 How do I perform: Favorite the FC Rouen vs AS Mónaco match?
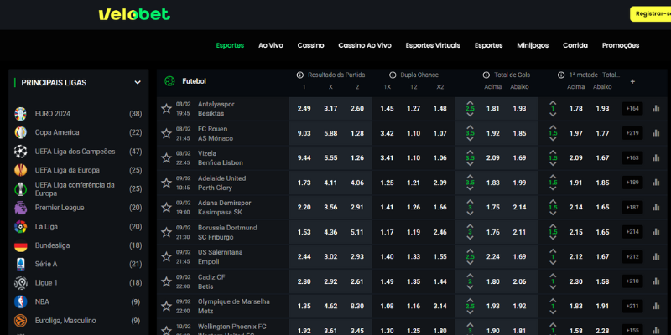(x=166, y=133)
